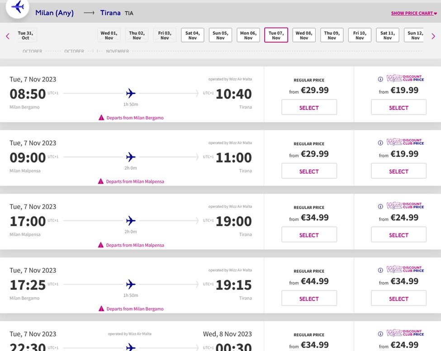The width and height of the screenshot is (441, 351).
Task: Click info icon beside 08:50 flight discount price
Action: coord(380,79)
